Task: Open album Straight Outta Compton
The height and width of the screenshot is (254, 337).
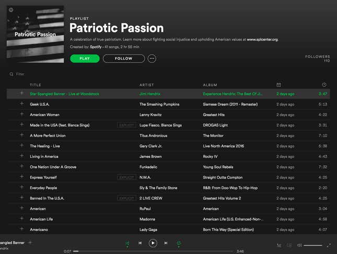Action: pyautogui.click(x=223, y=178)
